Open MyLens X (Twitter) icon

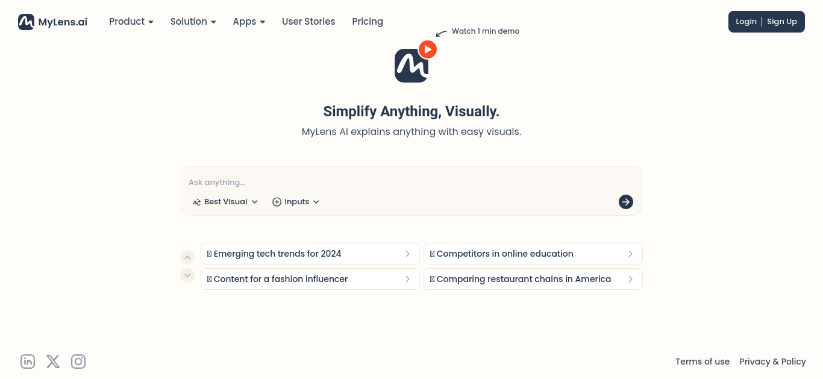coord(53,362)
